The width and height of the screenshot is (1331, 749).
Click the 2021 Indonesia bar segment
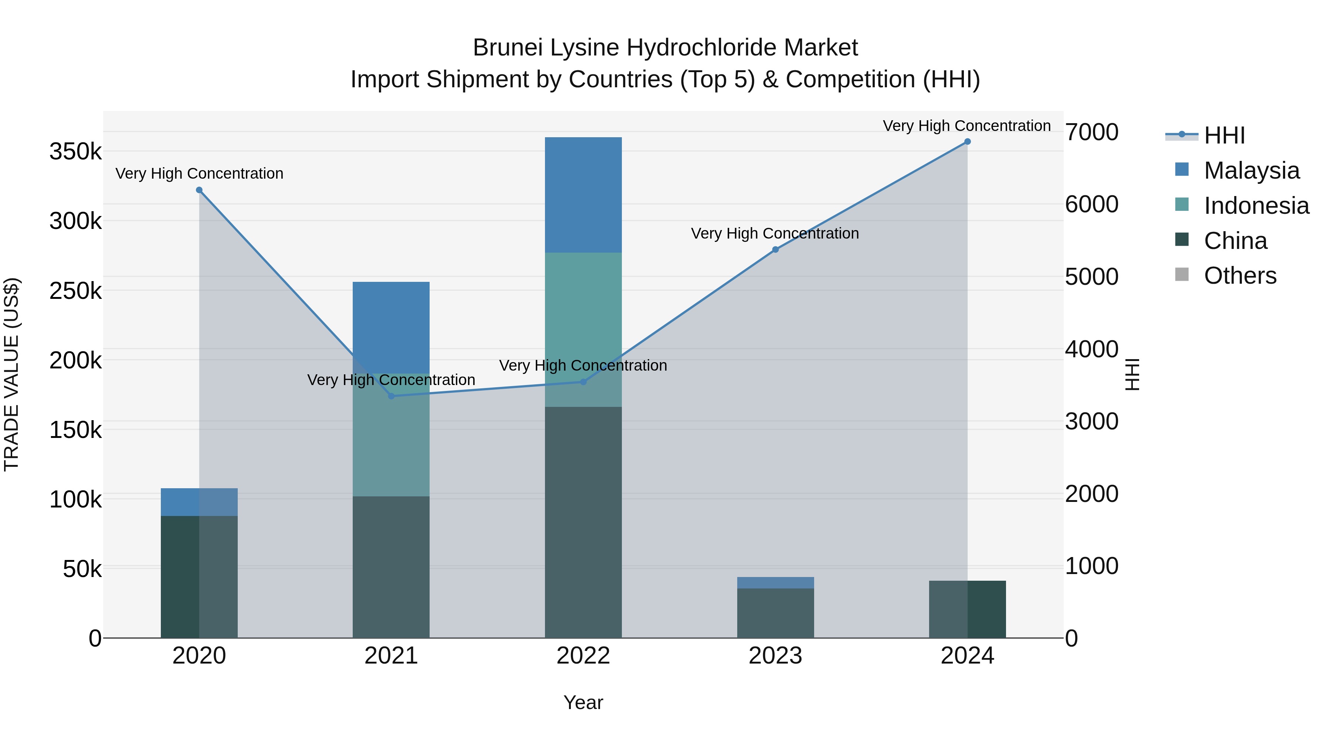coord(391,435)
